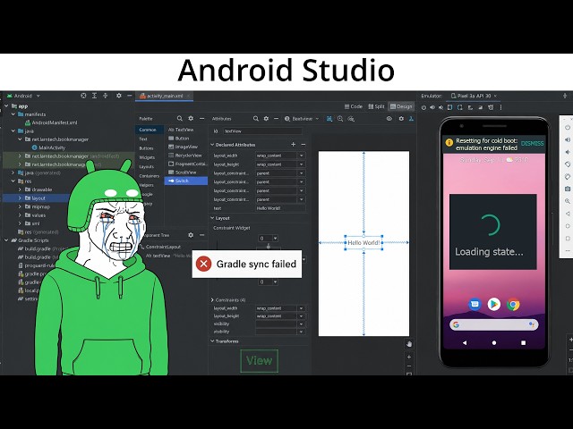Click Expand All icon in Project panel header
573x429 pixels.
click(x=94, y=96)
